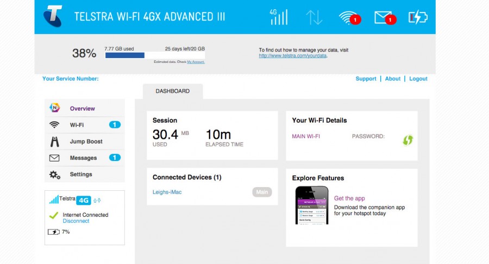The width and height of the screenshot is (489, 264).
Task: Click the Telstra logo in header
Action: coord(53,16)
